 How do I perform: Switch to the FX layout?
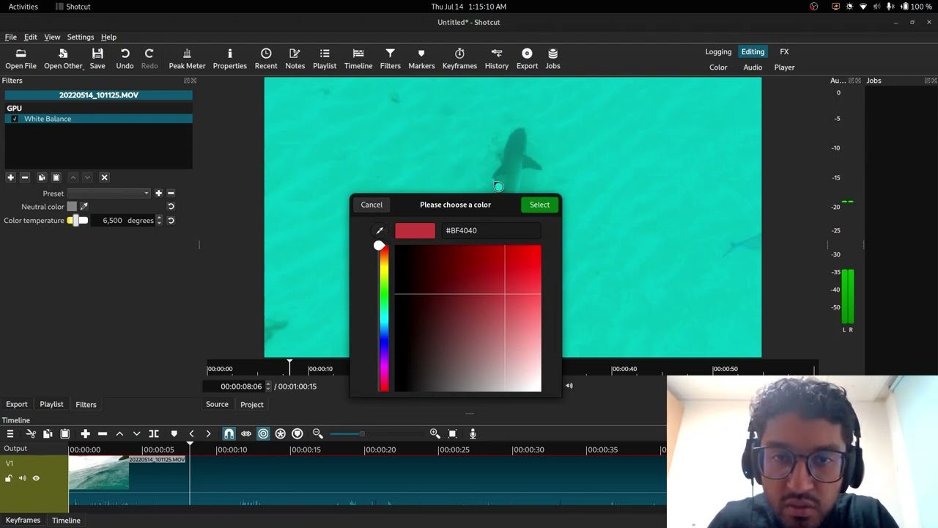pos(784,52)
